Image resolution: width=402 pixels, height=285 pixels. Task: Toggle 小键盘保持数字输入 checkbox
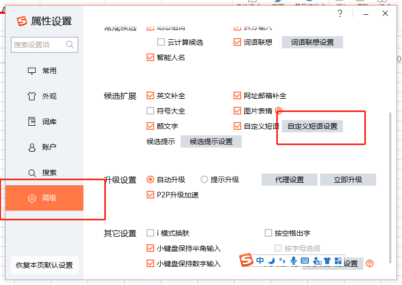tap(150, 264)
